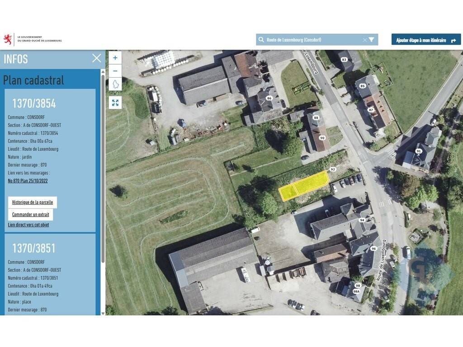Screen dimensions: 463x347
Task: Click the search field 'Route de Luxembourg (Consdorf)'
Action: [x=312, y=40]
